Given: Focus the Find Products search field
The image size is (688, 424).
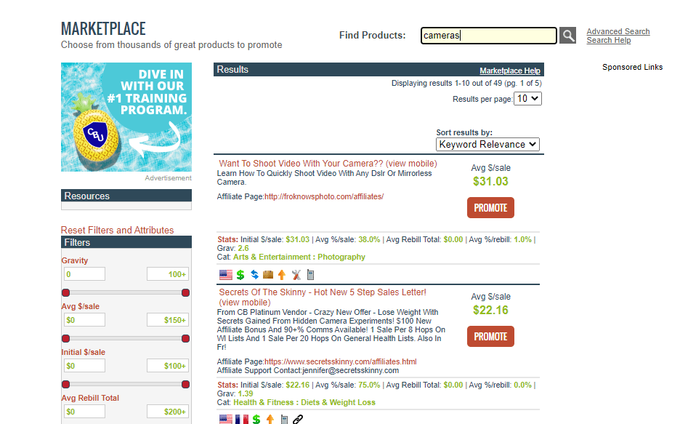Looking at the screenshot, I should (x=489, y=36).
